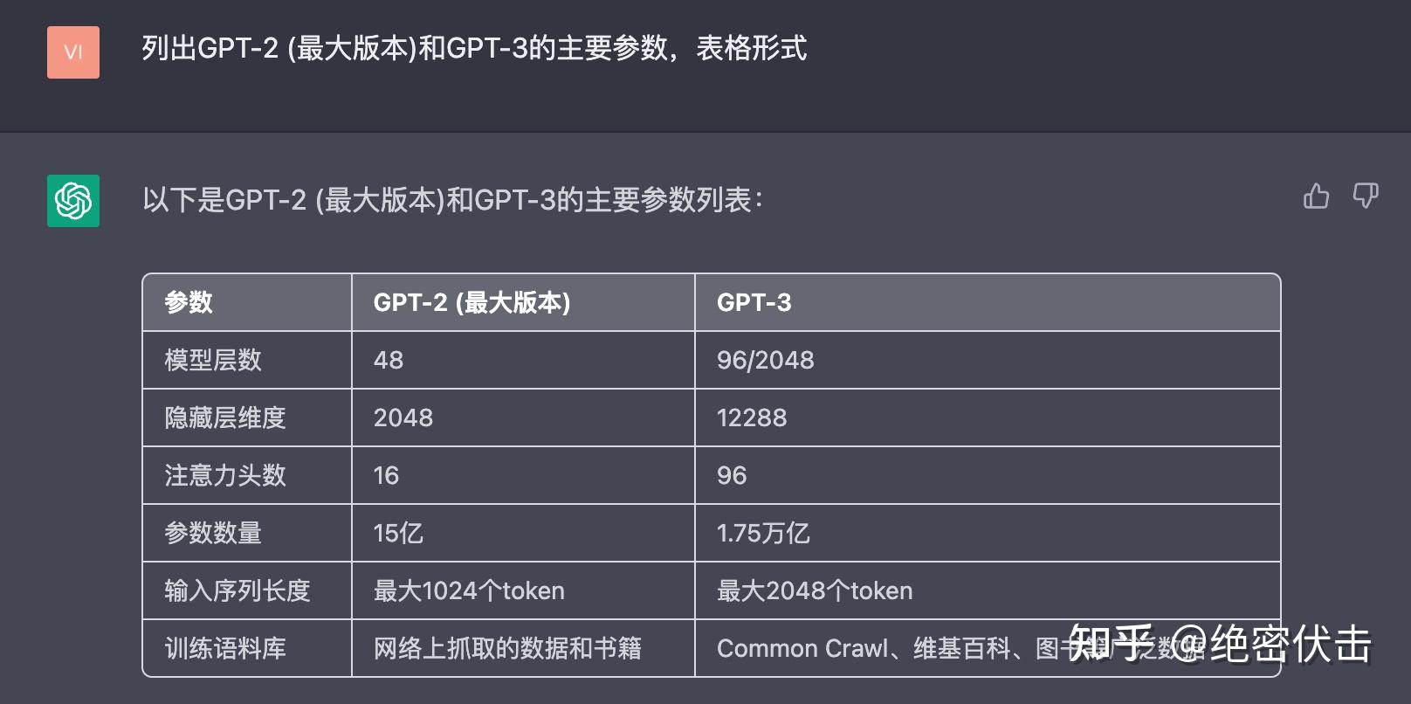Select the ChatGPT green response icon
Image resolution: width=1411 pixels, height=704 pixels.
coord(72,199)
